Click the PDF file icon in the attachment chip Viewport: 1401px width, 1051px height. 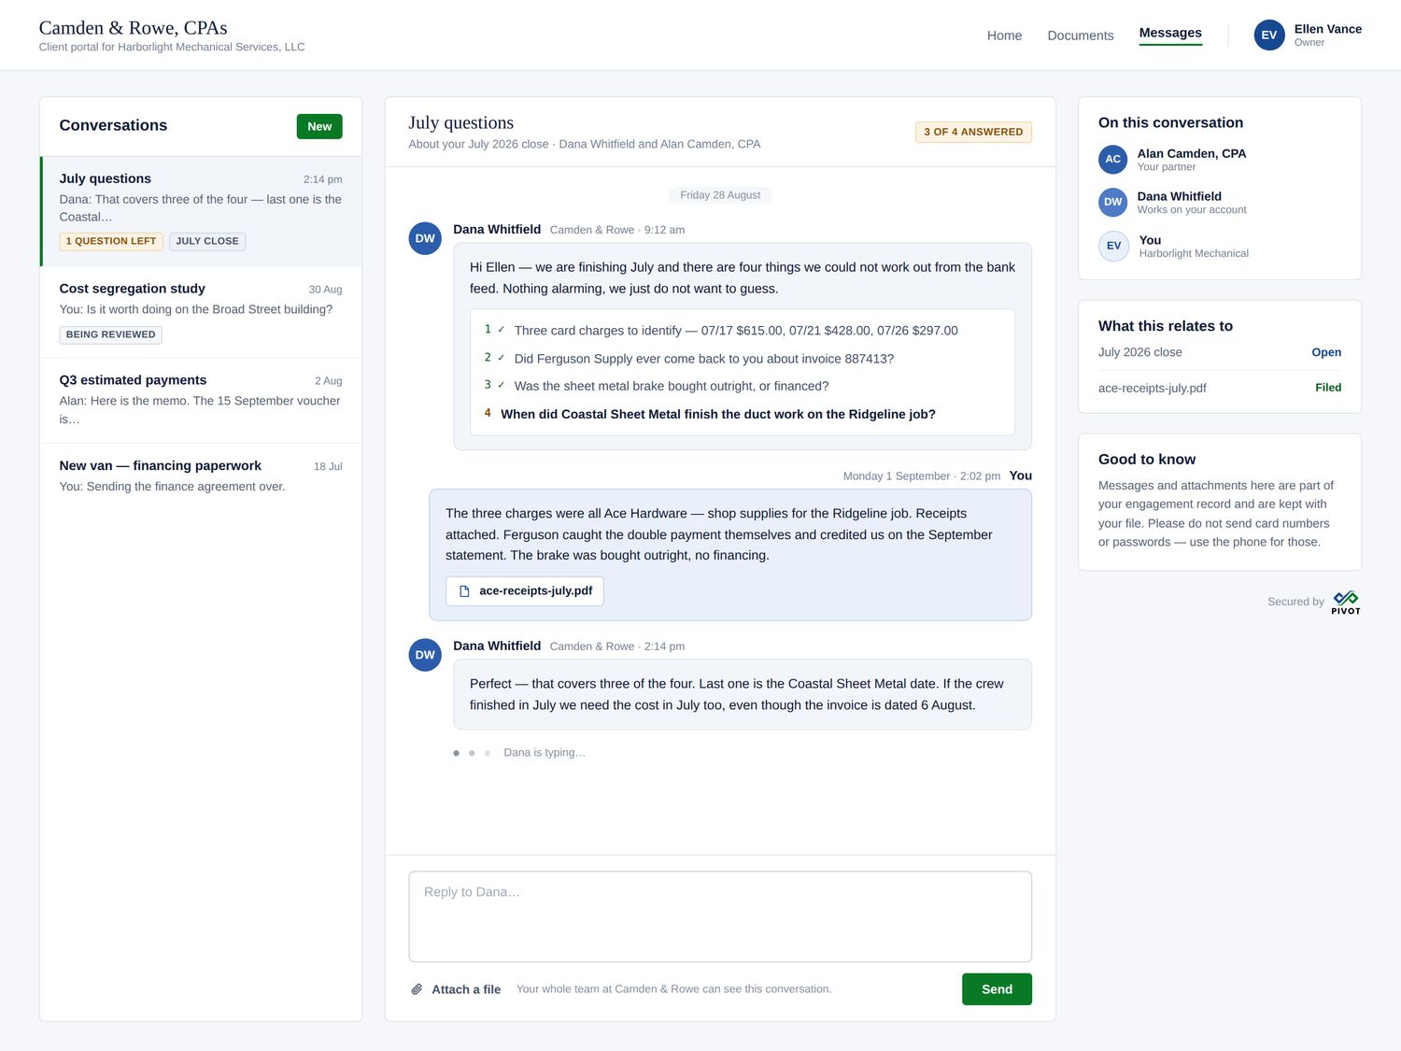pos(464,591)
